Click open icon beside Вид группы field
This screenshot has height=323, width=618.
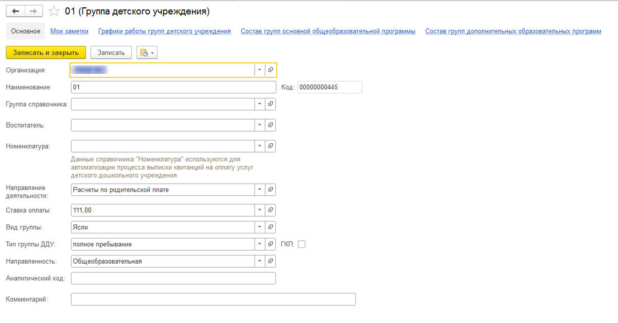click(271, 227)
